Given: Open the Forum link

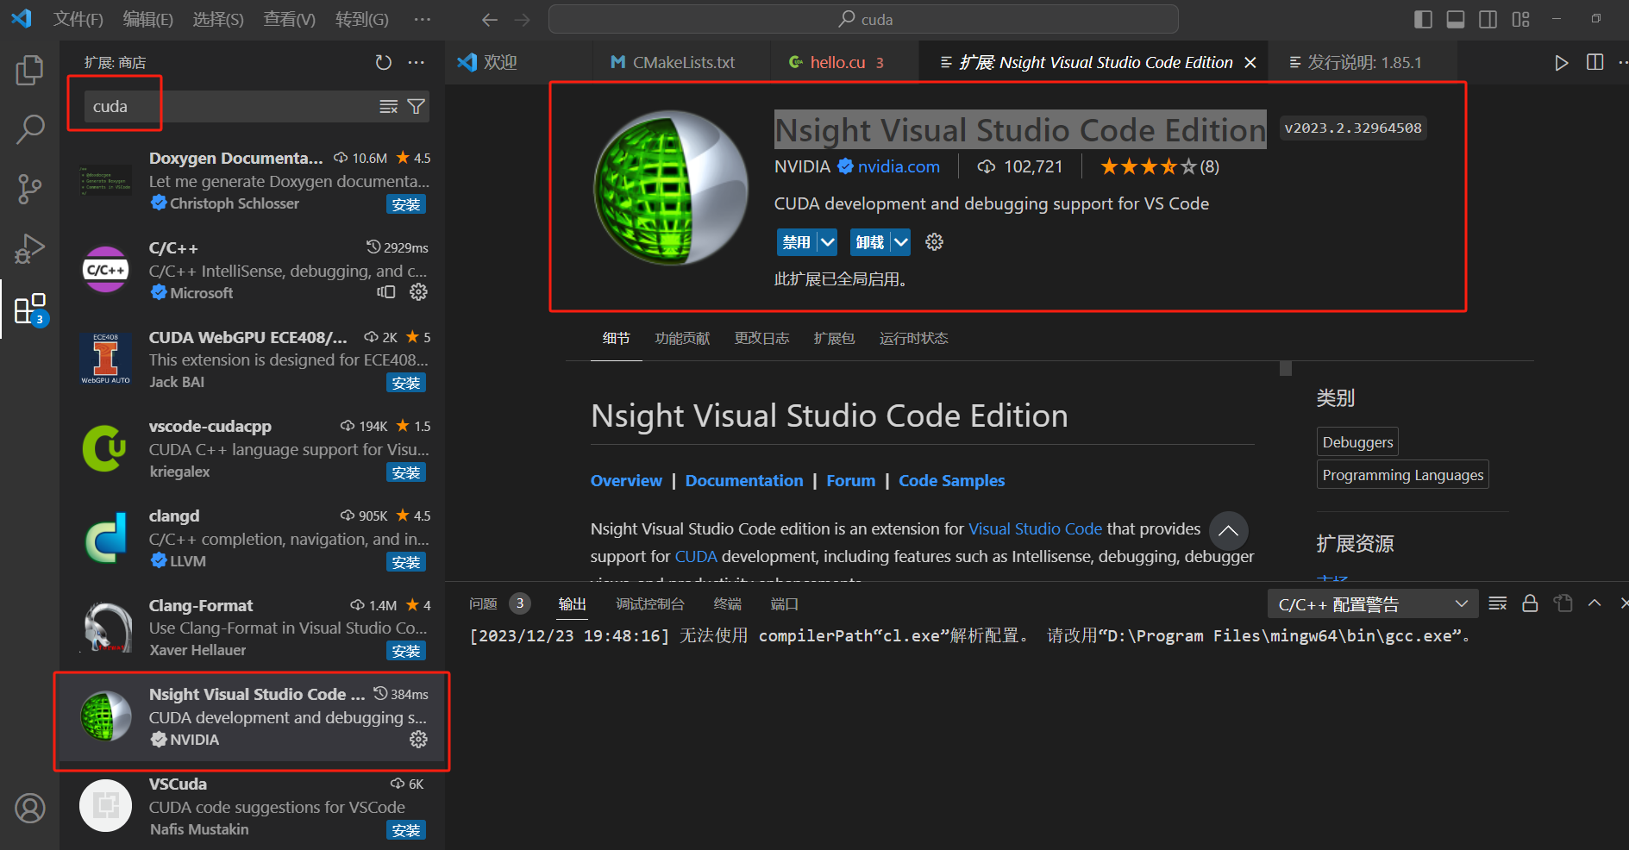Looking at the screenshot, I should coord(850,480).
